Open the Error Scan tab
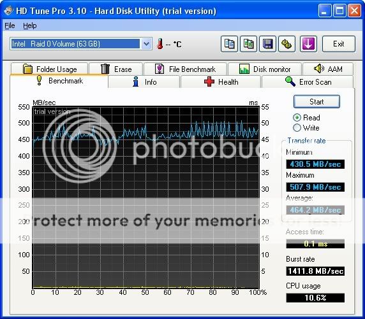This screenshot has height=319, width=365. pyautogui.click(x=308, y=82)
